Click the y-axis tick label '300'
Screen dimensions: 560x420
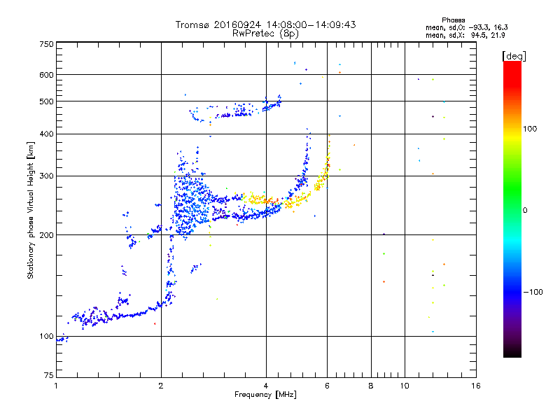[x=47, y=176]
